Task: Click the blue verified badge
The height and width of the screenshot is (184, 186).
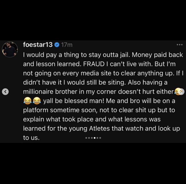Action: click(57, 45)
